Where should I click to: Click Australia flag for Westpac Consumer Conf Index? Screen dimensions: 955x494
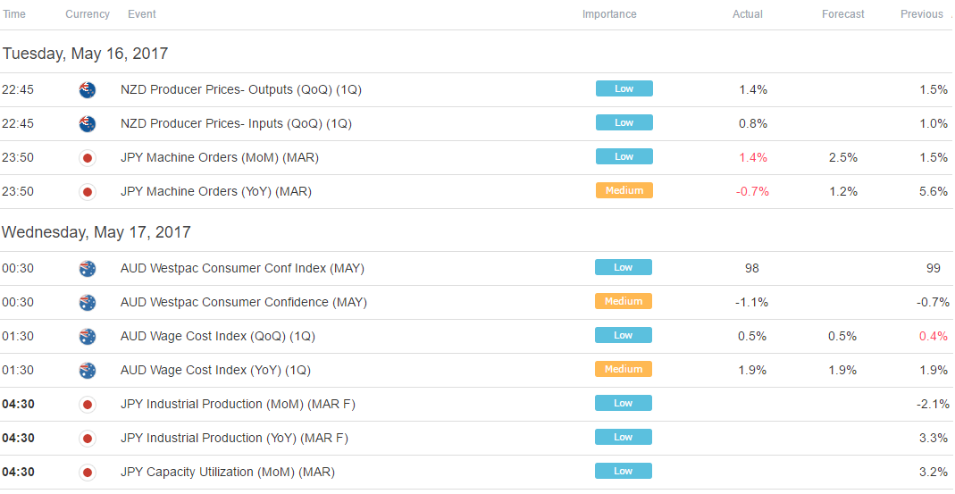[x=87, y=269]
